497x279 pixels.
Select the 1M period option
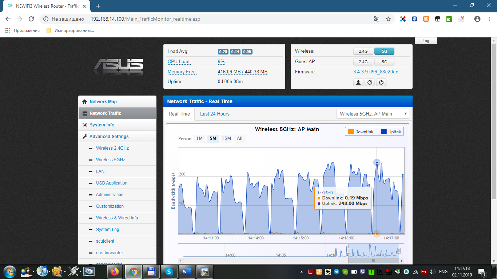point(199,138)
